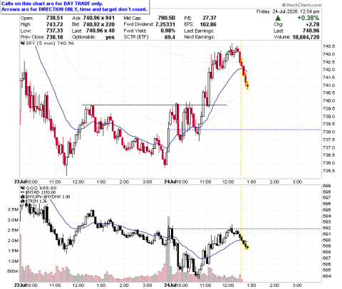Click the SPY (5 min) chart title
Viewport: 342px width, 289px height.
pyautogui.click(x=41, y=43)
